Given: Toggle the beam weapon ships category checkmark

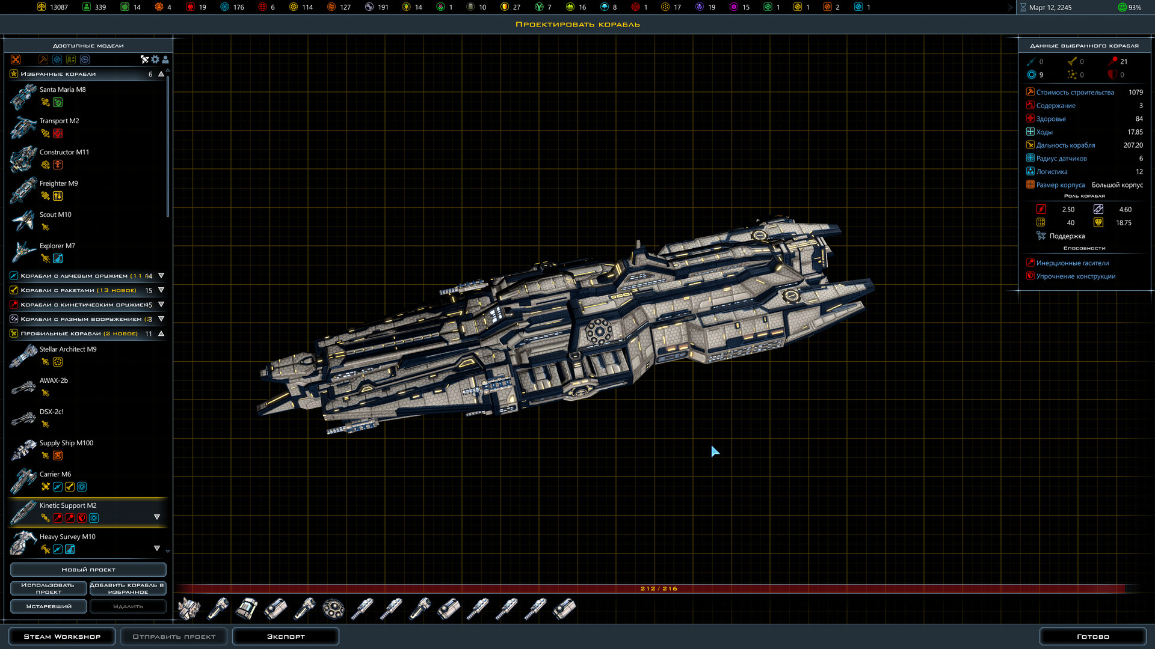Looking at the screenshot, I should tap(13, 276).
